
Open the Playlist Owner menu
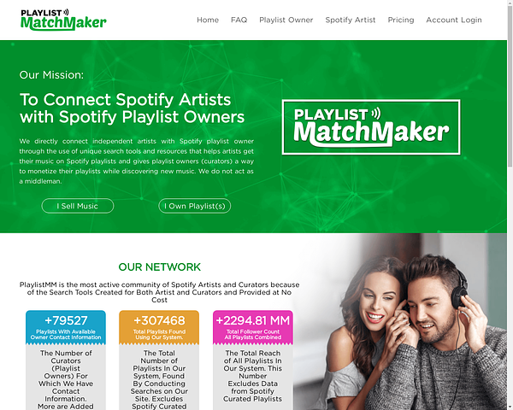point(286,20)
